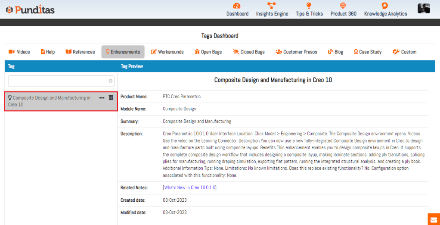Open the Insights Engine page
This screenshot has width=440, height=225.
pos(272,9)
